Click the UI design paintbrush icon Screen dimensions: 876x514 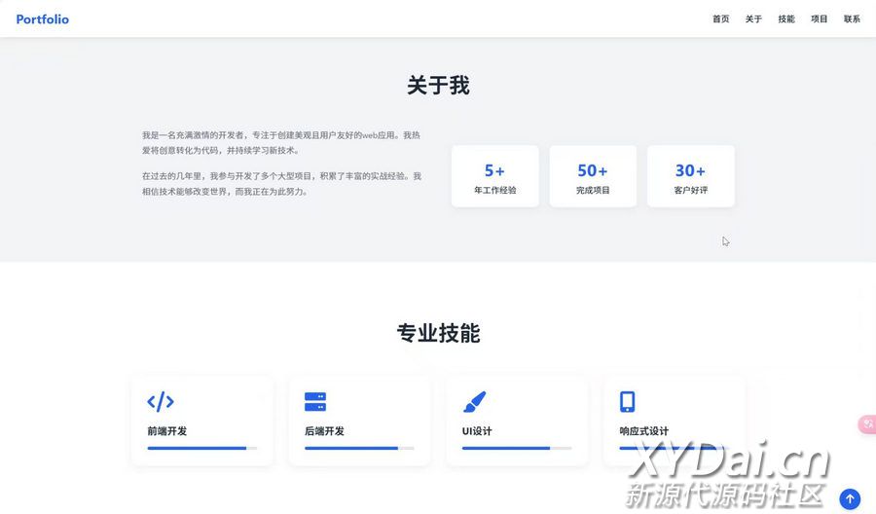(x=474, y=401)
